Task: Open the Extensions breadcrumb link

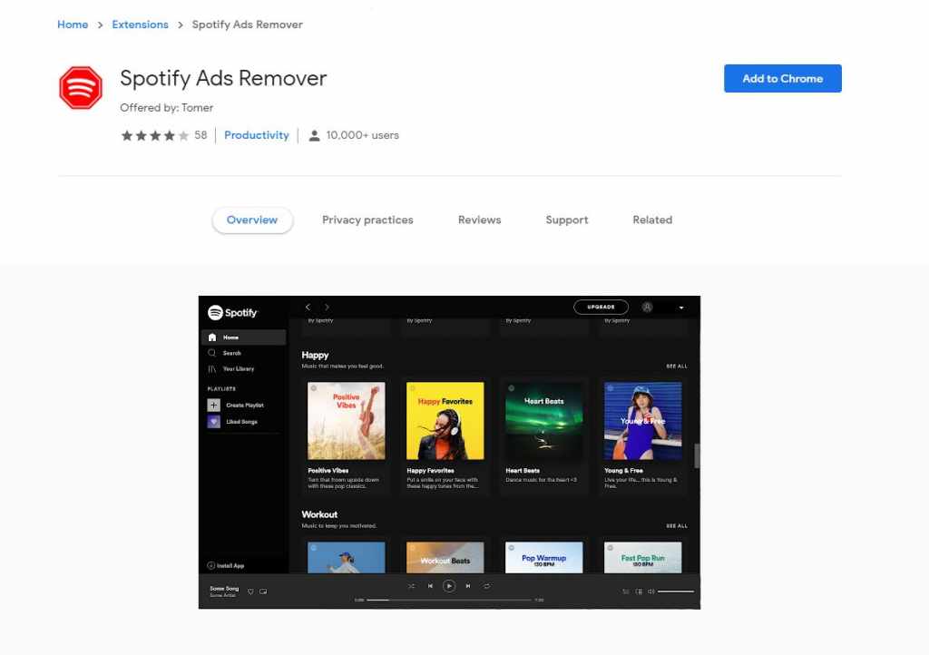Action: coord(140,24)
